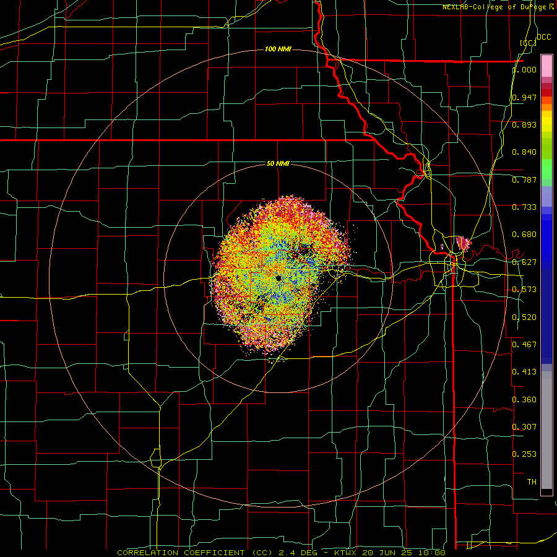Screen dimensions: 557x557
Task: Select the 0.893 scale value
Action: pyautogui.click(x=524, y=124)
